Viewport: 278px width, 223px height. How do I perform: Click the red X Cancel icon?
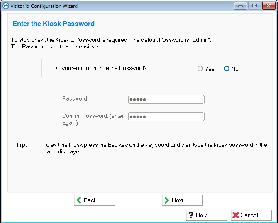coord(236,215)
